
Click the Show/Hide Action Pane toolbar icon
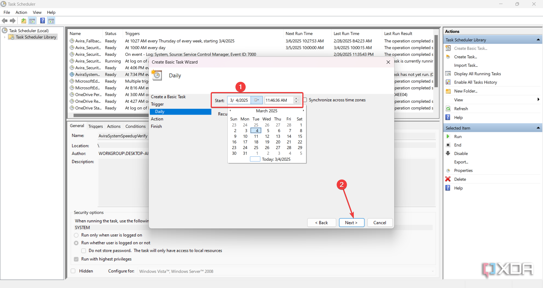51,21
